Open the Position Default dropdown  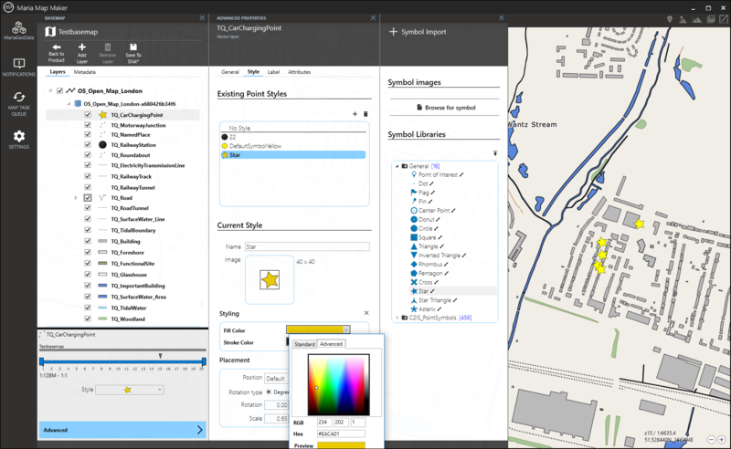click(x=277, y=378)
